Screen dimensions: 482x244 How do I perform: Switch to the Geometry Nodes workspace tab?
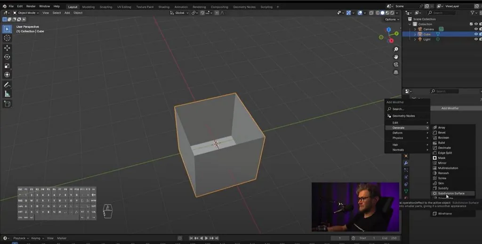pyautogui.click(x=244, y=7)
